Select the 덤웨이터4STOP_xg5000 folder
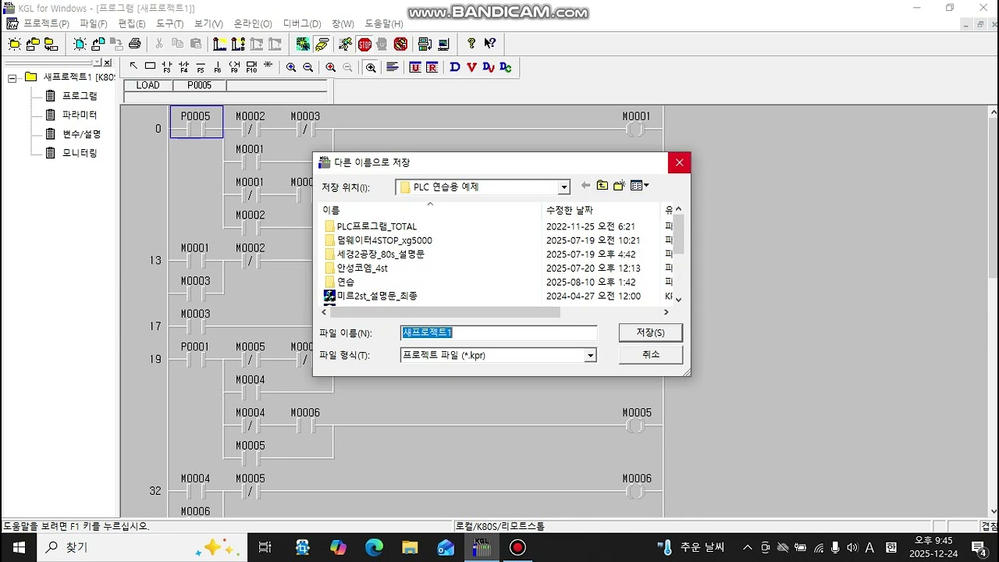This screenshot has width=999, height=562. (379, 240)
